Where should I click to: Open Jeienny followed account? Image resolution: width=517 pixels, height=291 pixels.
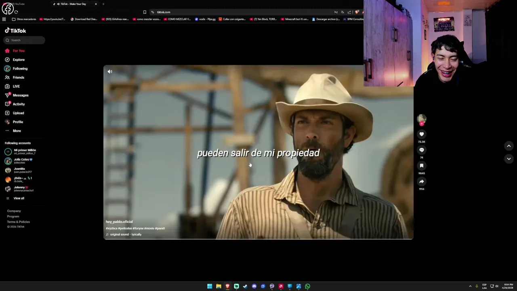click(x=19, y=189)
